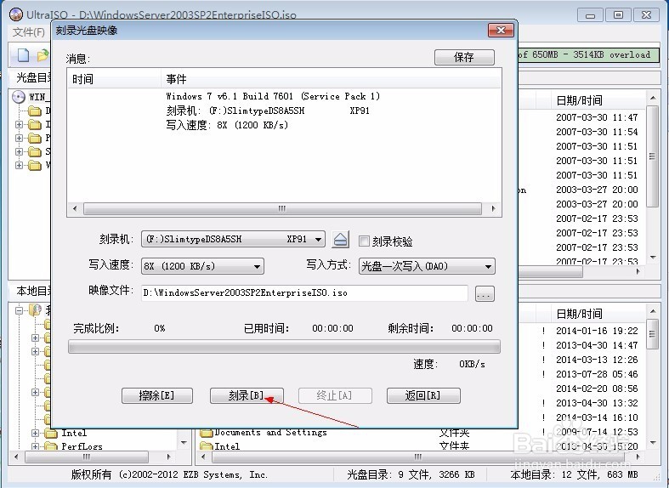
Task: Expand the fifth folder in the image tree
Action: (19, 166)
